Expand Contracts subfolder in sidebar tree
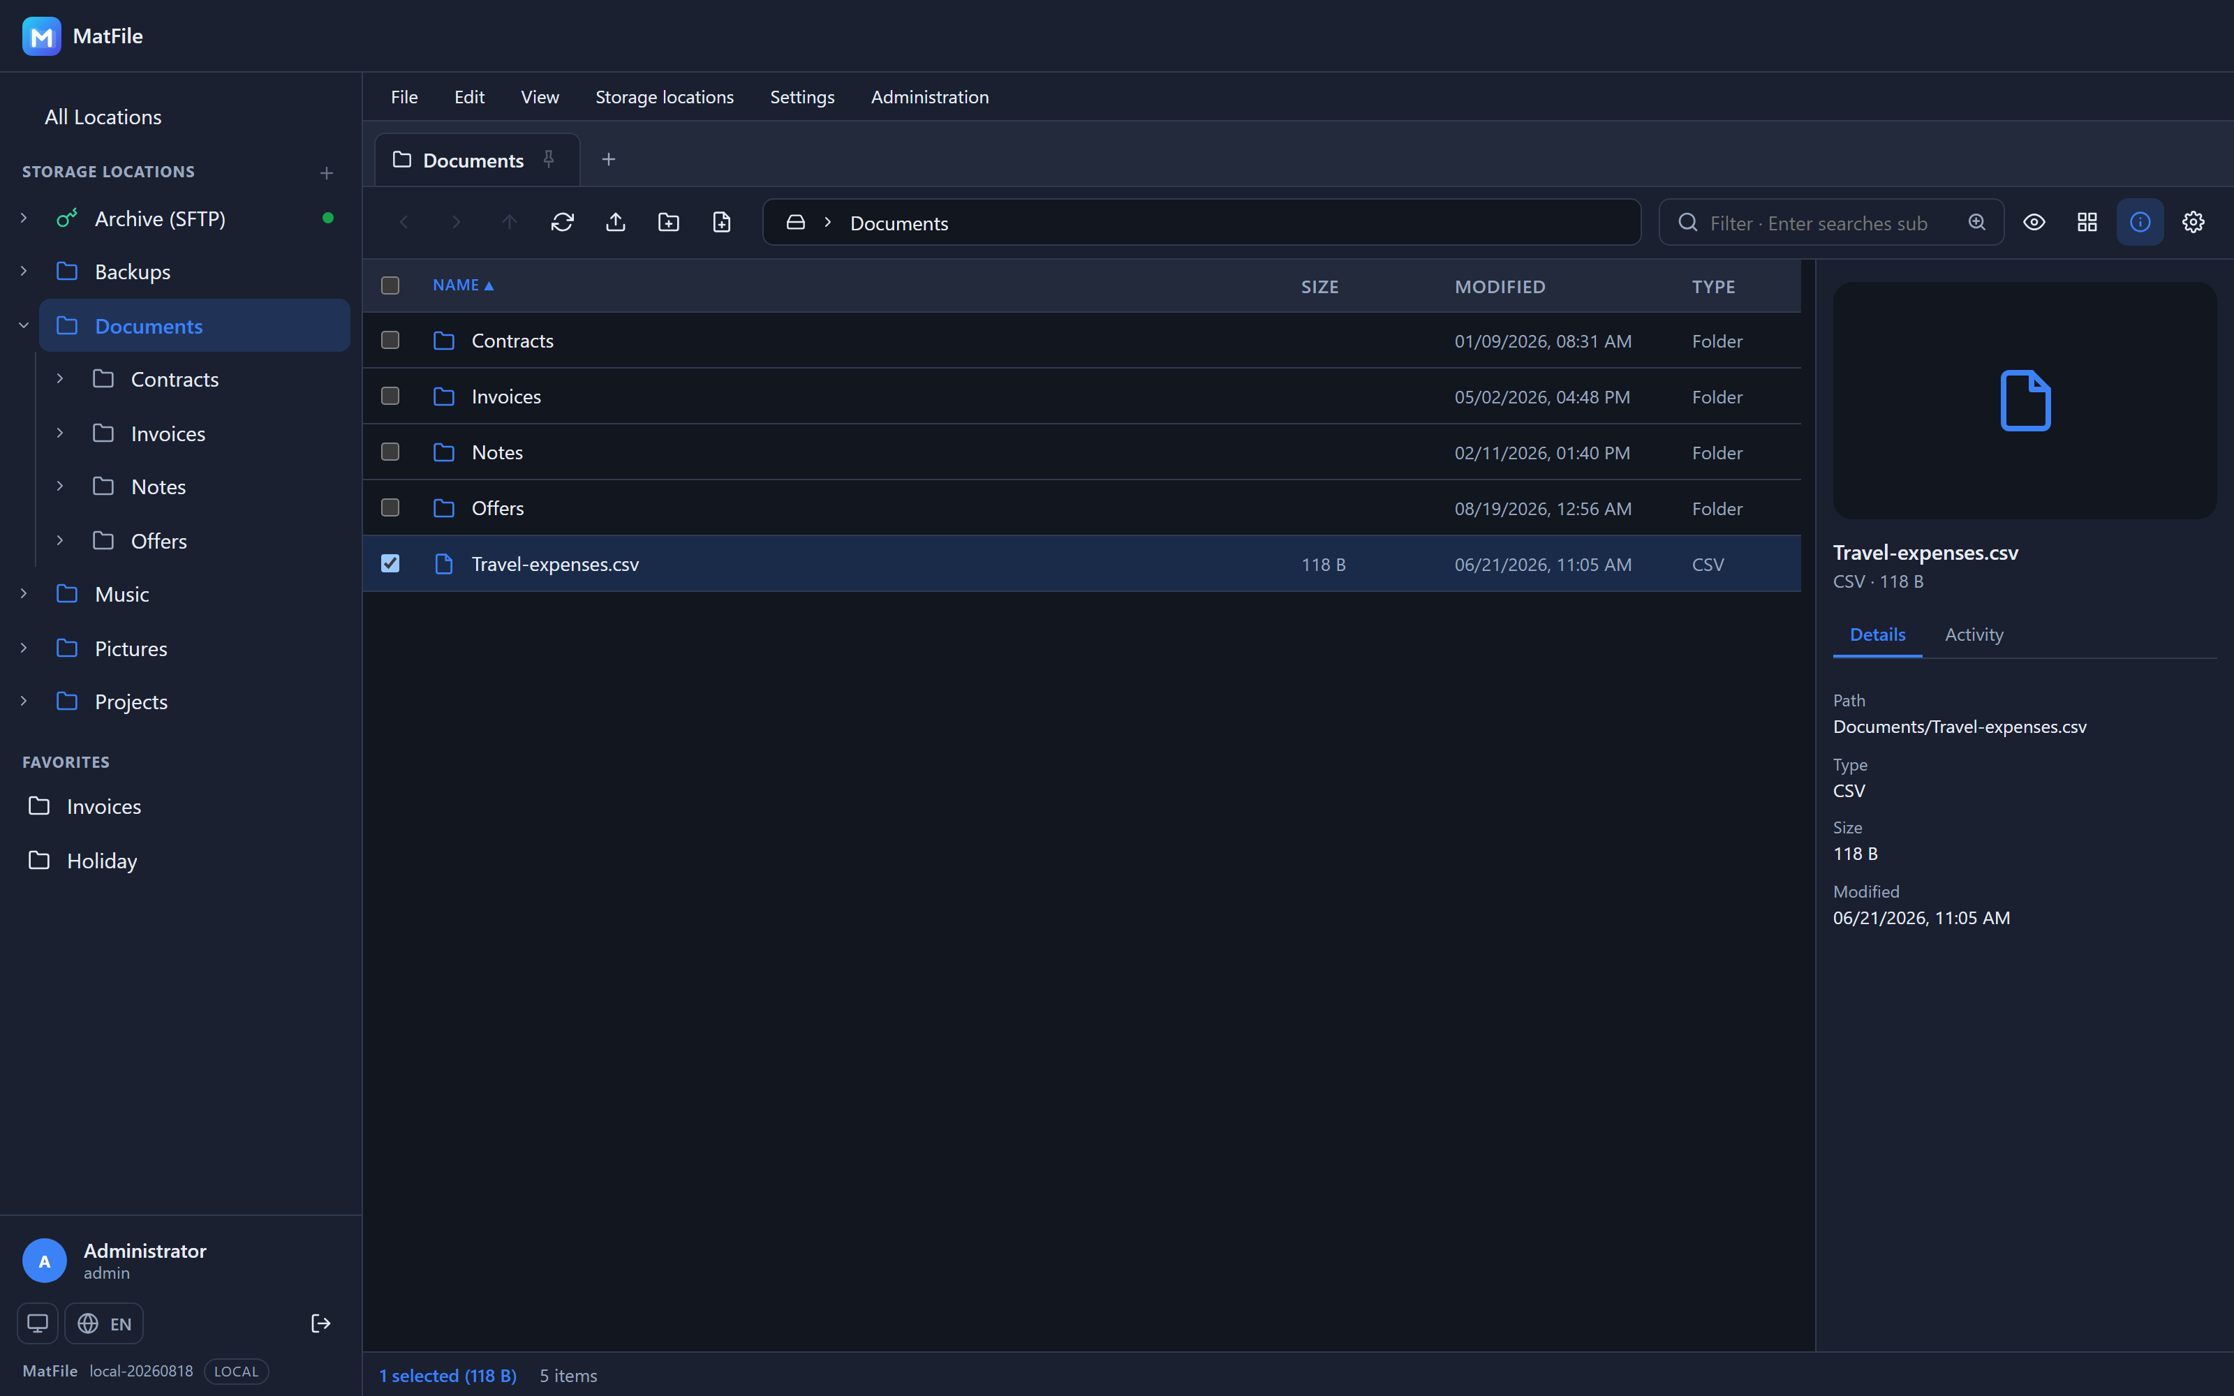2234x1396 pixels. tap(60, 378)
